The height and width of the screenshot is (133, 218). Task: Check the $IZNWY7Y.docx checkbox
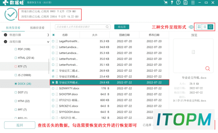(x=53, y=88)
